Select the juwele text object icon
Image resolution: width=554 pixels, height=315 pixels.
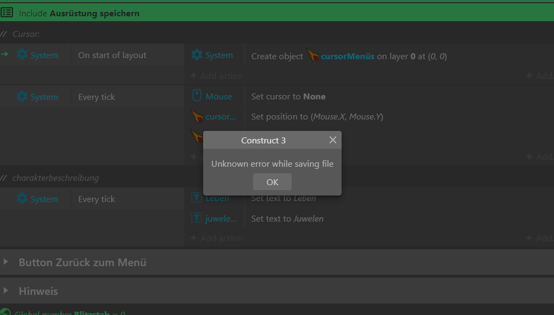point(197,218)
